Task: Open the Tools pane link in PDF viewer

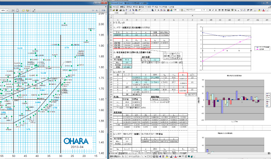Action: [95, 10]
